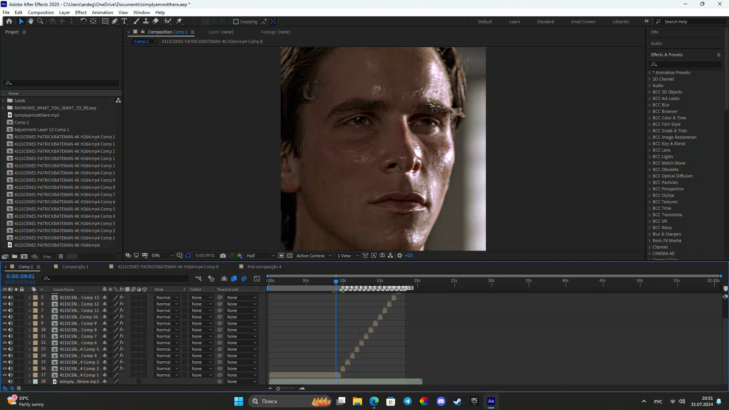Enable Motion Blur for timeline layers

tap(244, 279)
